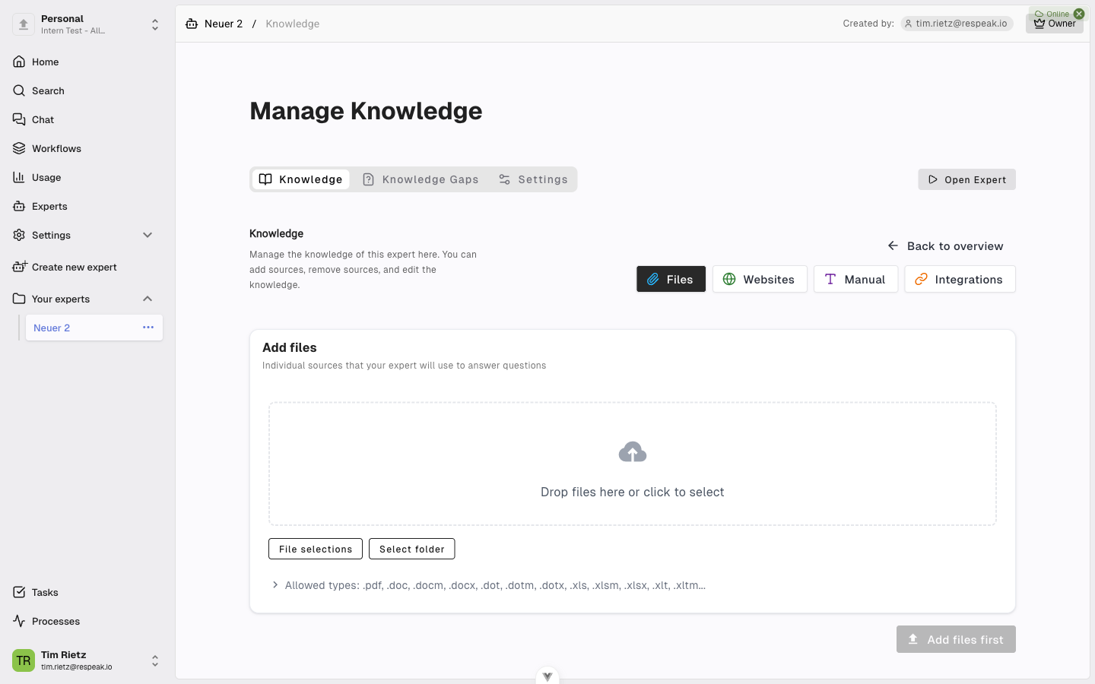Click the Back to overview link

coord(945,246)
